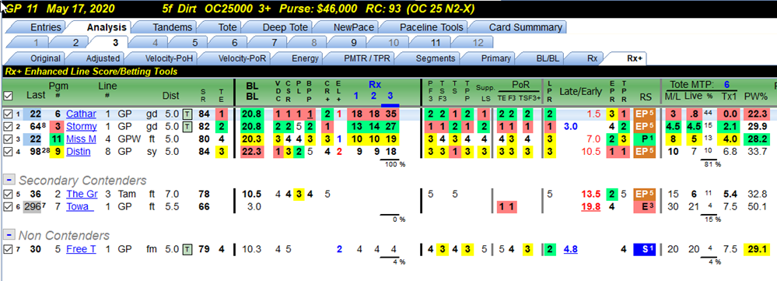The image size is (777, 281).
Task: Select race tab 2
Action: coord(75,43)
